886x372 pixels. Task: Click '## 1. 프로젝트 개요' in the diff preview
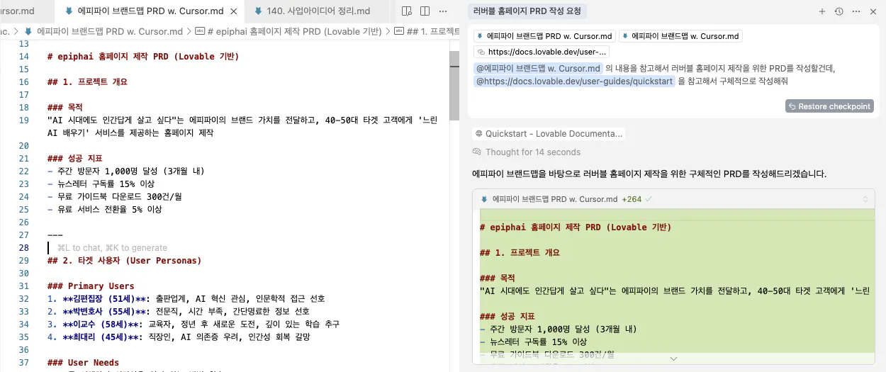point(520,253)
